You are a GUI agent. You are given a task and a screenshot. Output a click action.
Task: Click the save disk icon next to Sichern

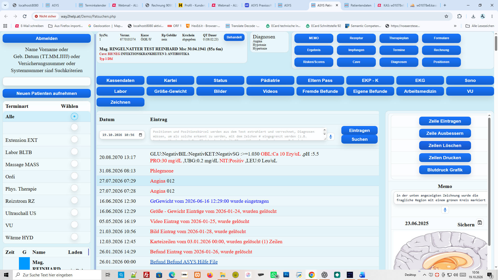(480, 223)
